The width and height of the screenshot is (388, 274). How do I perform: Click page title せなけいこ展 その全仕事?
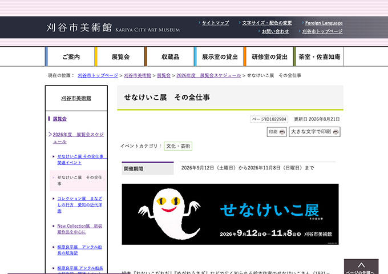coord(167,97)
